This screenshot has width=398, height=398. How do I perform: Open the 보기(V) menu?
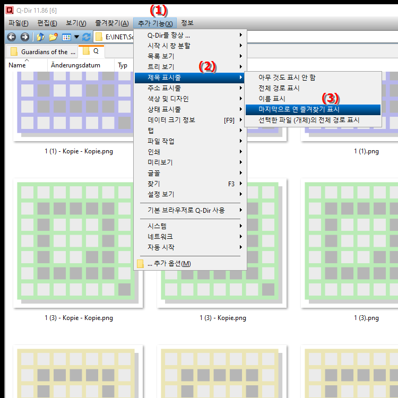pos(76,23)
